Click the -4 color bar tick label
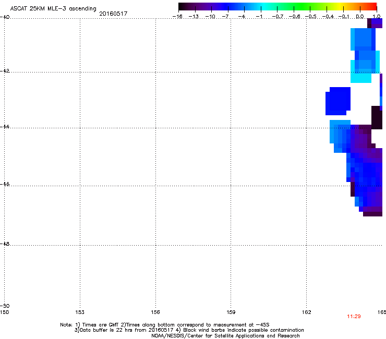The image size is (386, 339). coord(242,17)
